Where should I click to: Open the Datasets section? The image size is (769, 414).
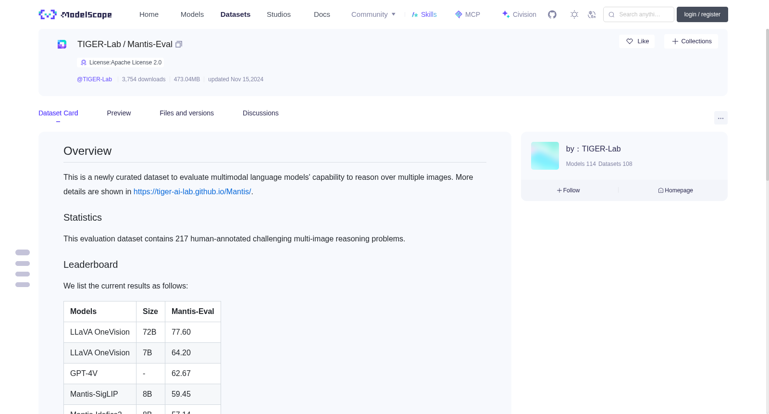pyautogui.click(x=236, y=14)
